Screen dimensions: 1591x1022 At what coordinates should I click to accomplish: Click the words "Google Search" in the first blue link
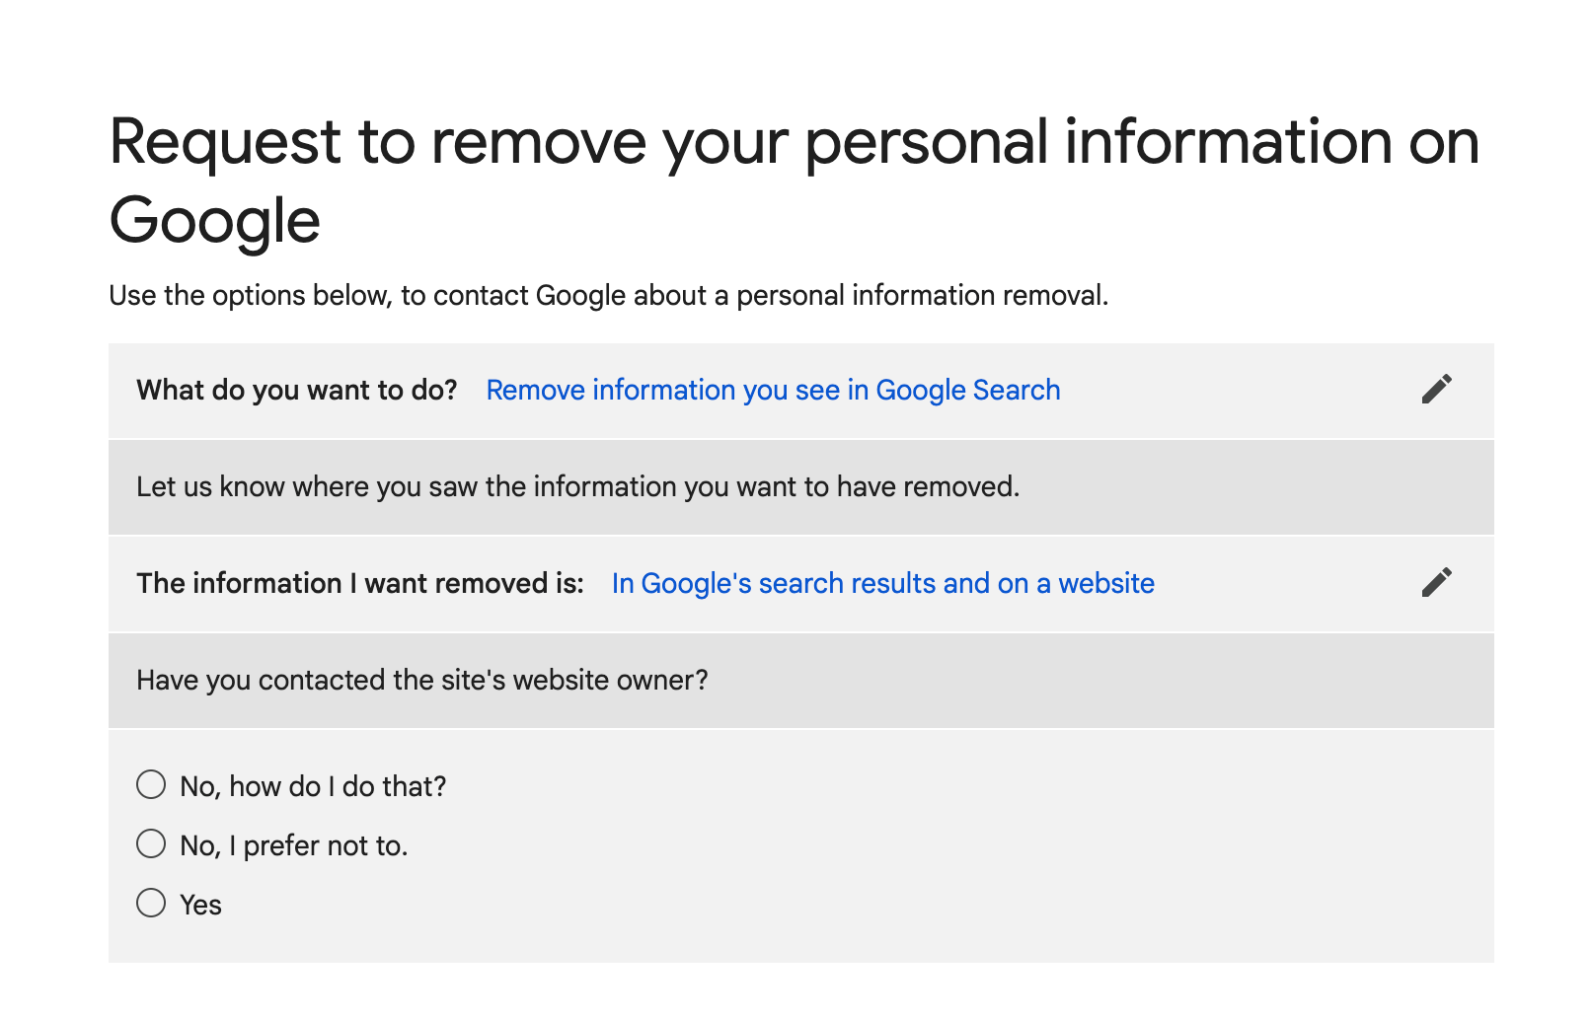pos(968,391)
